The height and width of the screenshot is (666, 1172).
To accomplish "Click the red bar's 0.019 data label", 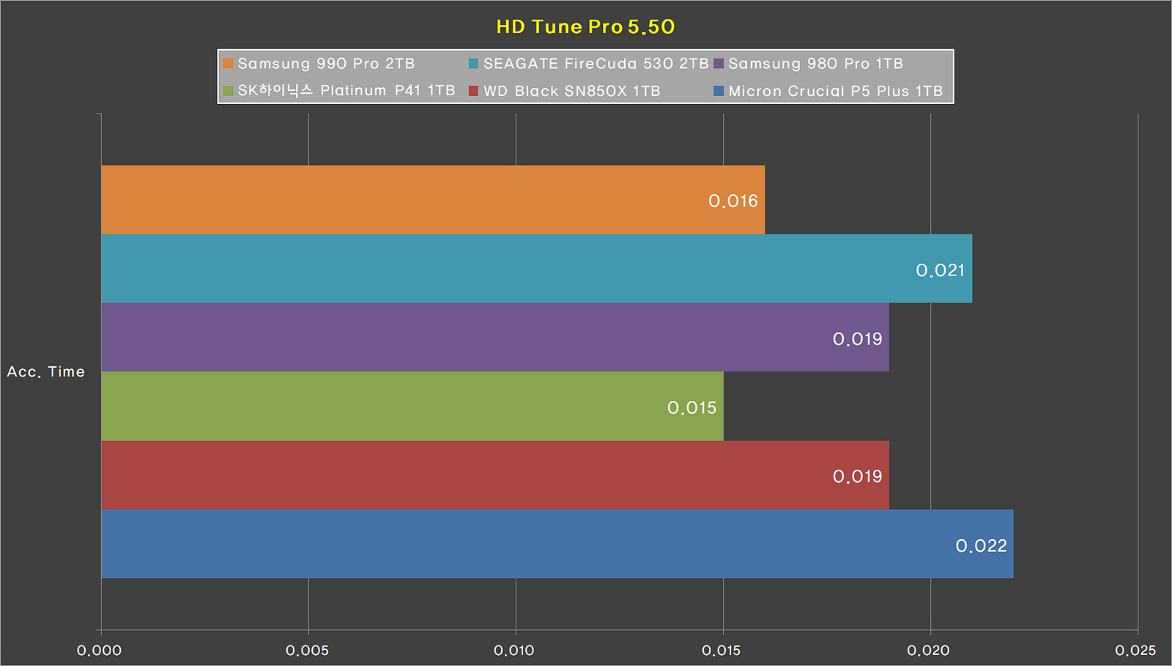I will point(858,476).
